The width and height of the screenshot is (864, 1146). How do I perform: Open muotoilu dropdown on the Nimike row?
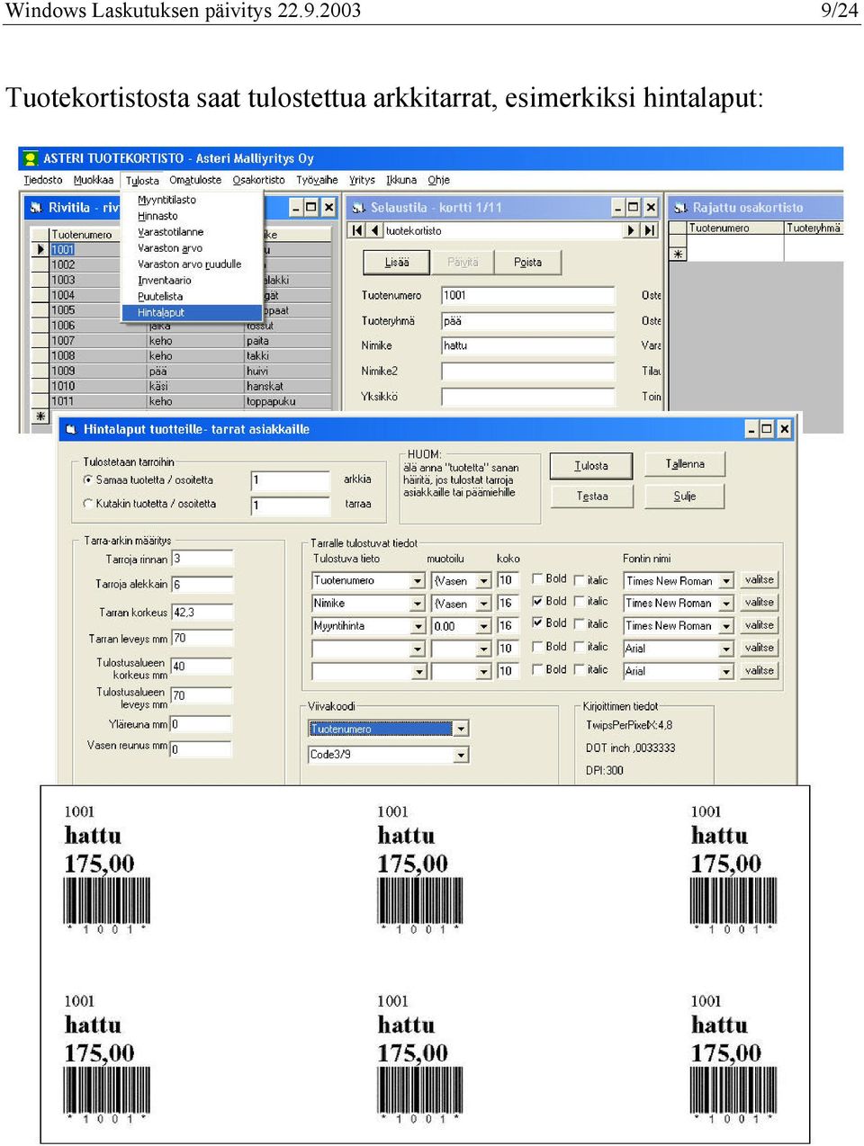(483, 604)
